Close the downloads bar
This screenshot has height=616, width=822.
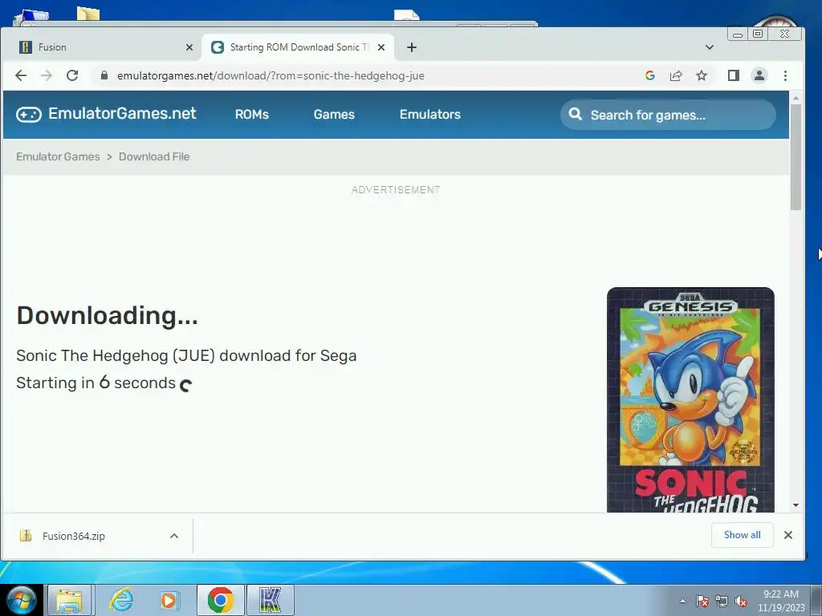click(x=788, y=535)
